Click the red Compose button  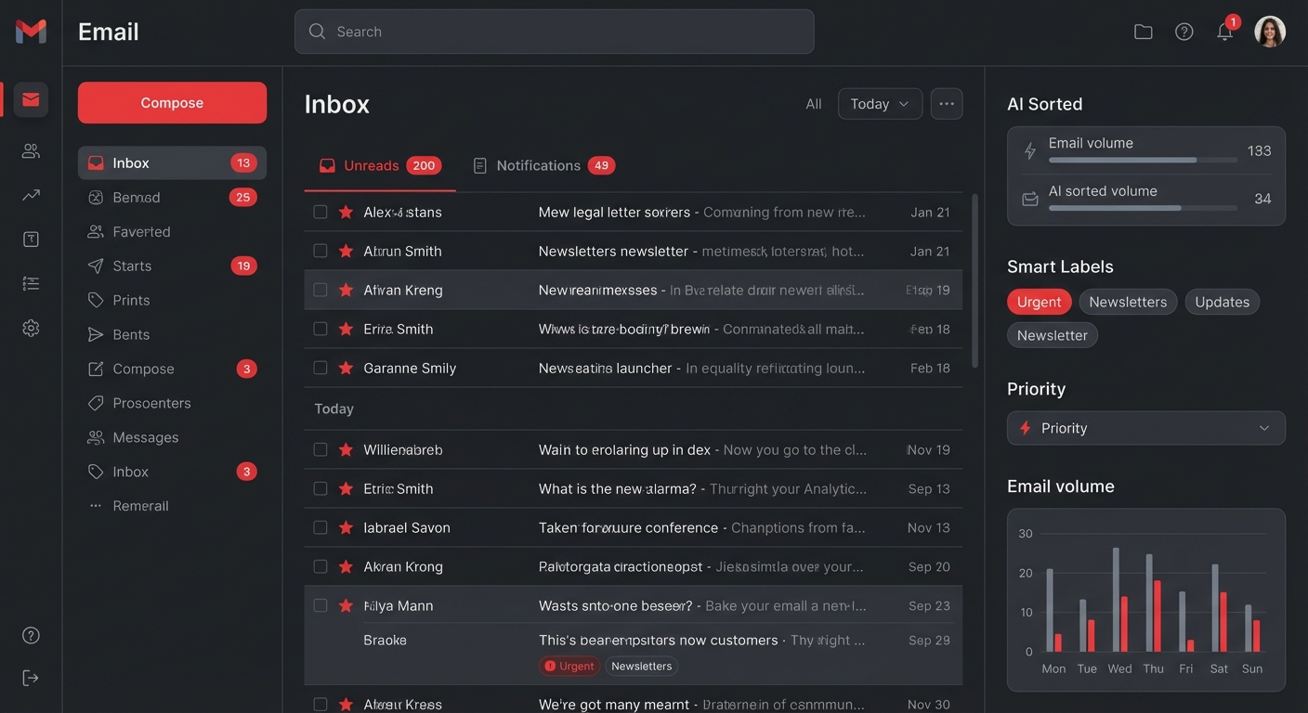pos(172,103)
